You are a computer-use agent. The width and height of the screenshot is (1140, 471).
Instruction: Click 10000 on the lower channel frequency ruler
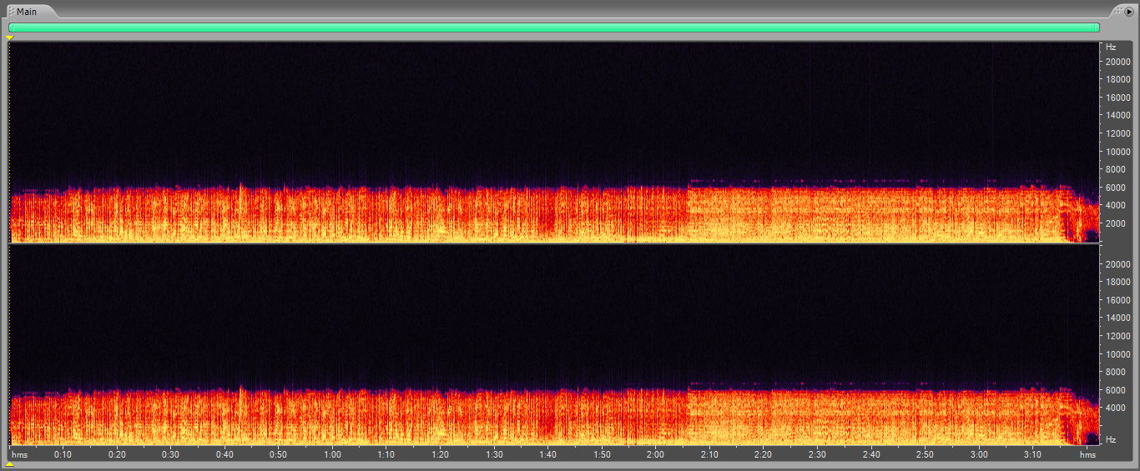click(x=1118, y=354)
